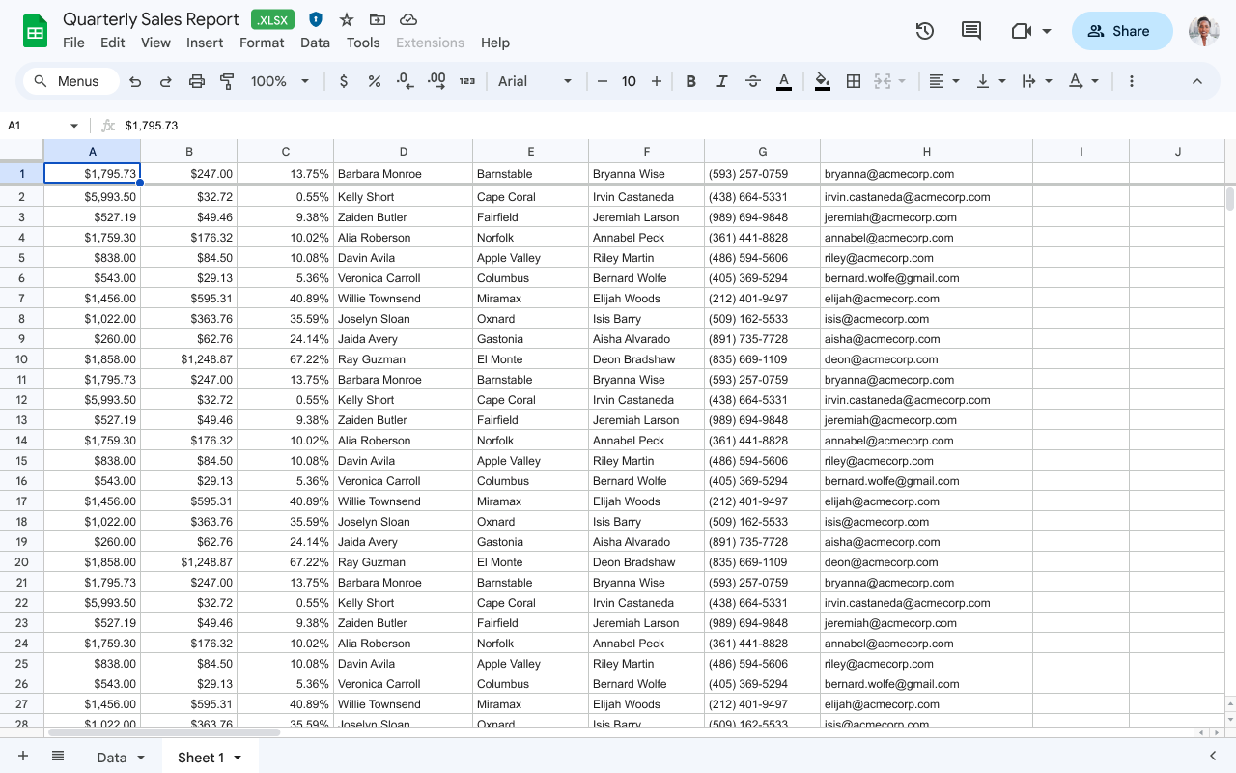Click the Share button
Image resolution: width=1236 pixels, height=773 pixels.
(1121, 31)
